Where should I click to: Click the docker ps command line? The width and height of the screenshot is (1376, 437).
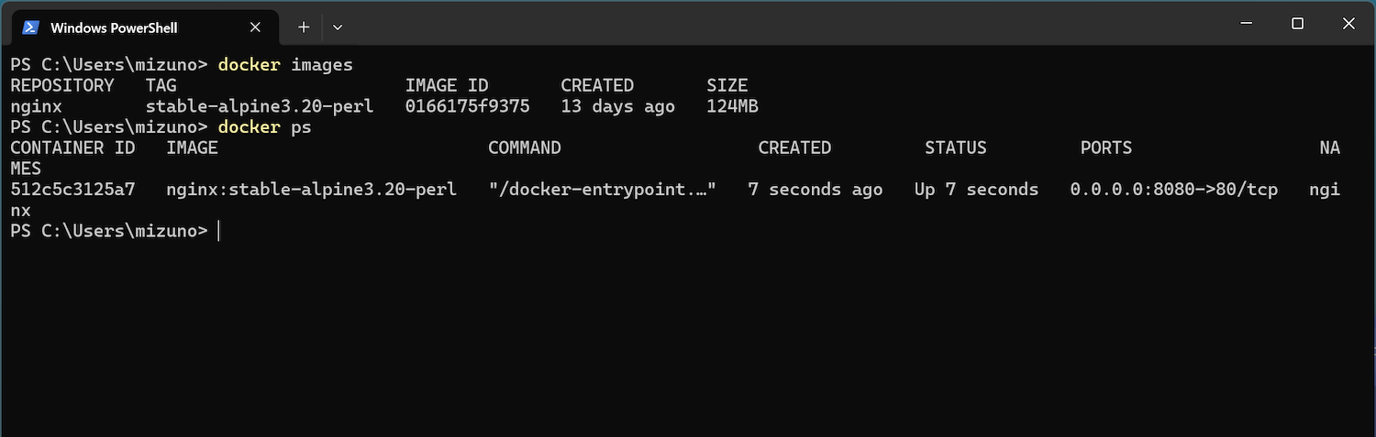[x=161, y=127]
